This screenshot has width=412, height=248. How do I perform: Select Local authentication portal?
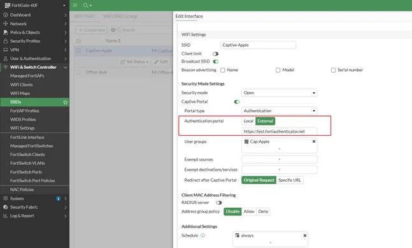[x=248, y=121]
